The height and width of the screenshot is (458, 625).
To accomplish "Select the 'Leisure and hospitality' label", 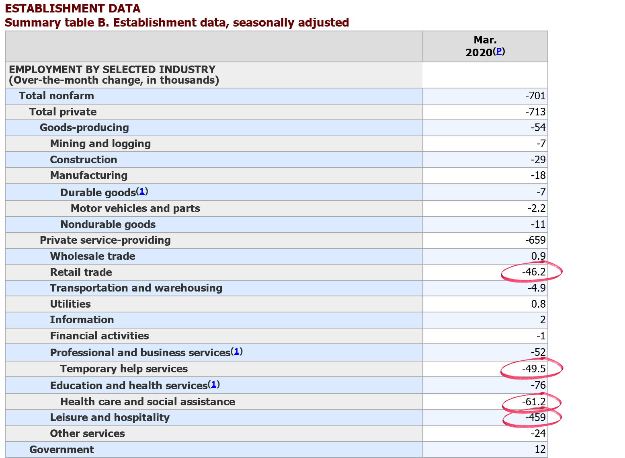I will pos(110,417).
